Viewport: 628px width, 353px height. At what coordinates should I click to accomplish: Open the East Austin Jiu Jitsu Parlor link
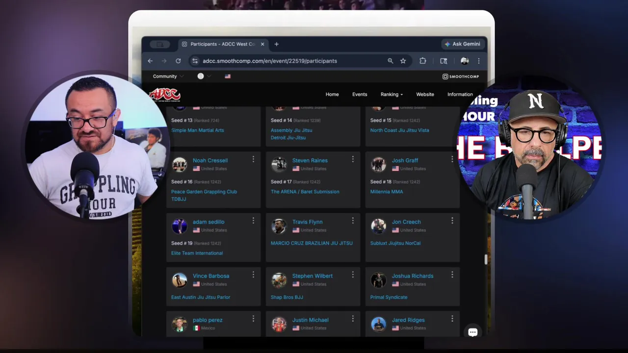200,297
